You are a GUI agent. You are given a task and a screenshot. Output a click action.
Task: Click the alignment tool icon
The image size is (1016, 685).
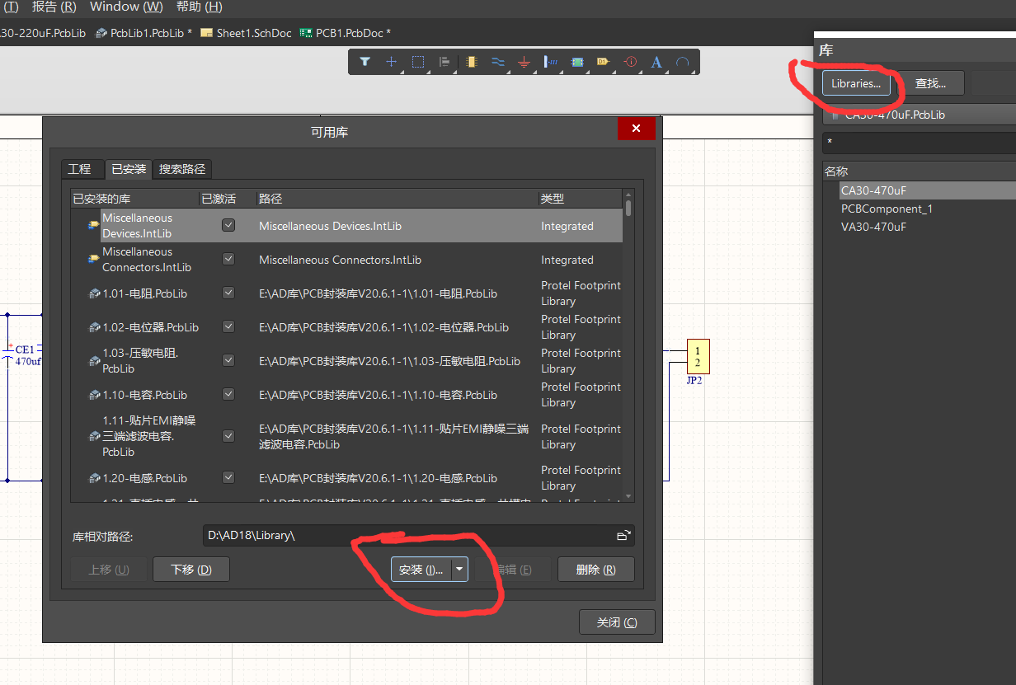click(x=444, y=62)
